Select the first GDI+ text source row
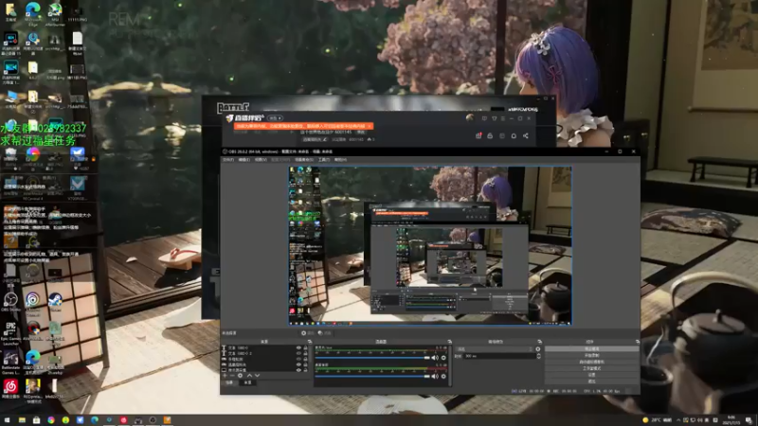Image resolution: width=758 pixels, height=426 pixels. [265, 347]
